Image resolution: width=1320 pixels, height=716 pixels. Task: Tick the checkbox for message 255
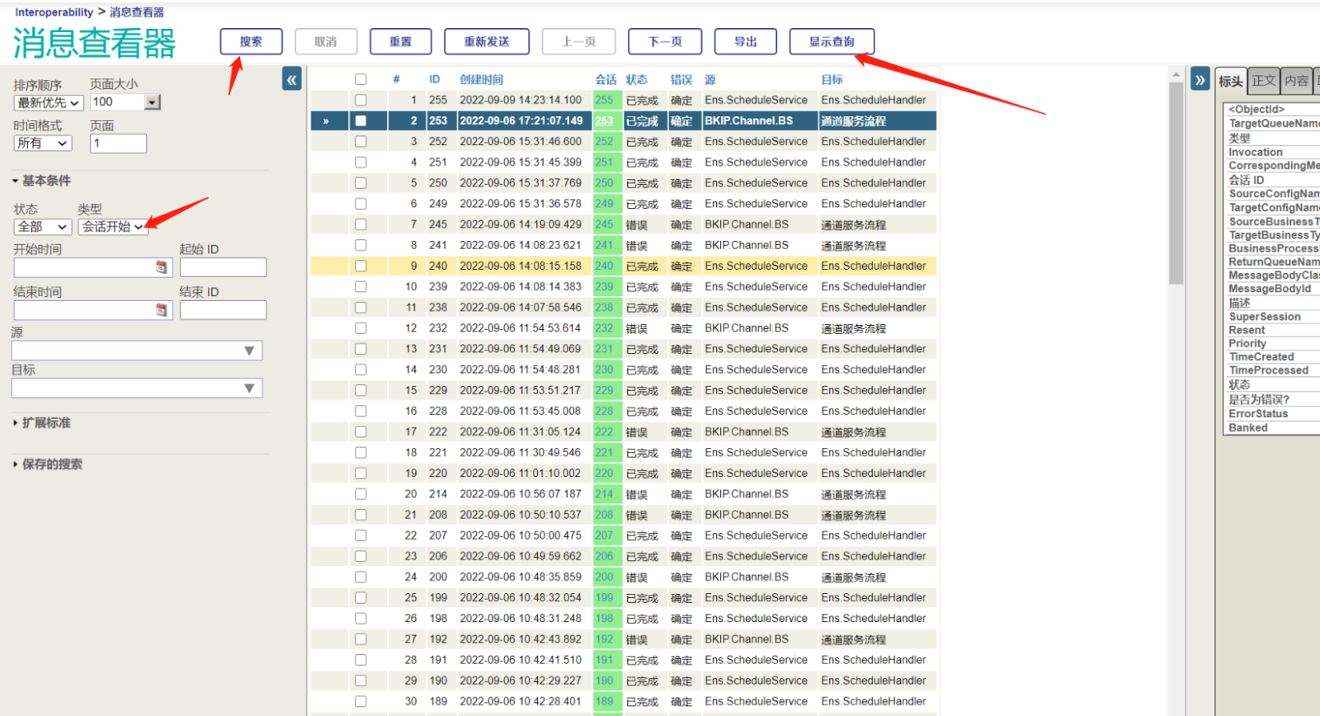coord(361,100)
